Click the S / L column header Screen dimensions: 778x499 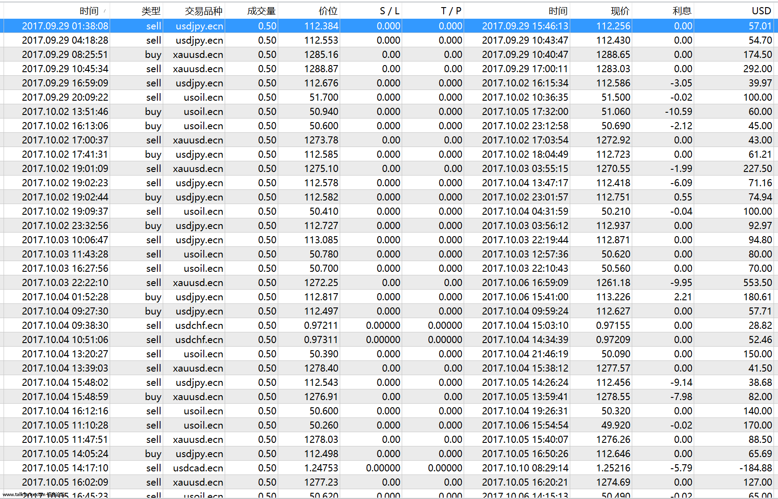point(390,11)
